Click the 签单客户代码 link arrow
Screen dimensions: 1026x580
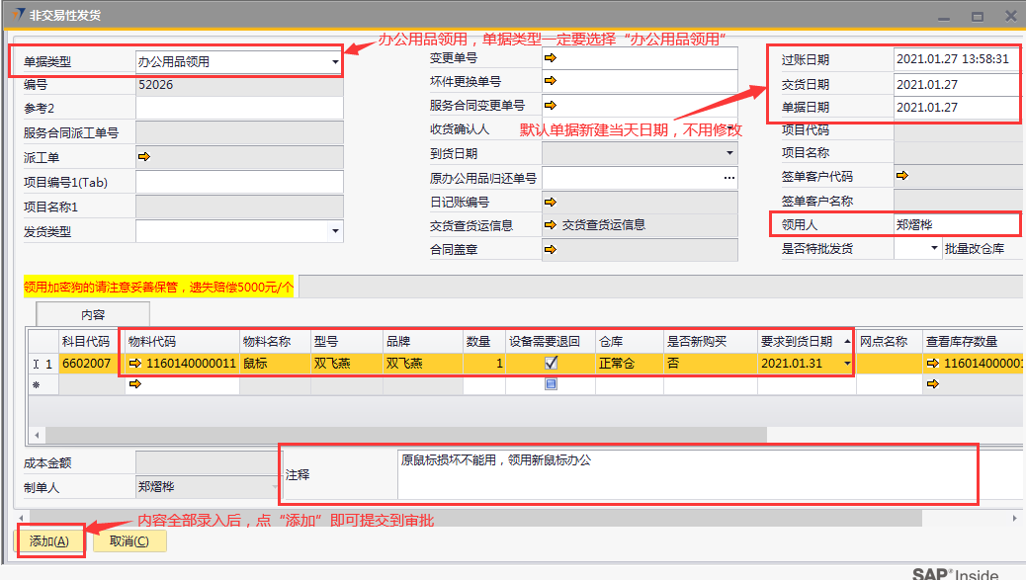click(901, 176)
